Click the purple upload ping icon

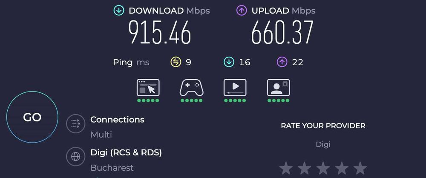(282, 62)
